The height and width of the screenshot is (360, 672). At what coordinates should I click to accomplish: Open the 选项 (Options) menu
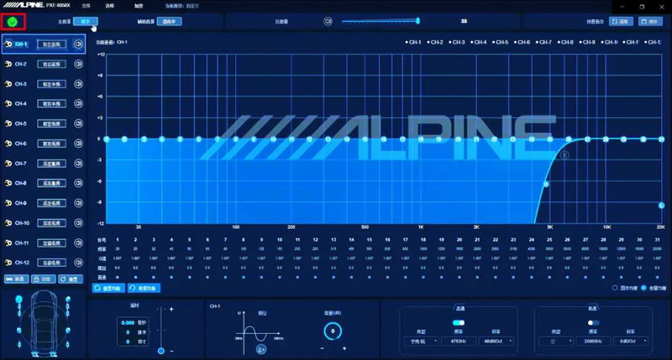(110, 6)
